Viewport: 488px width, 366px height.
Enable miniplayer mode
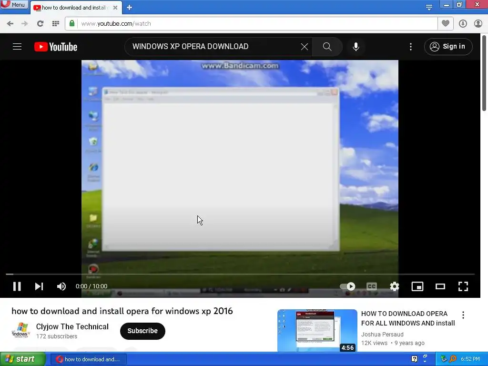[417, 286]
